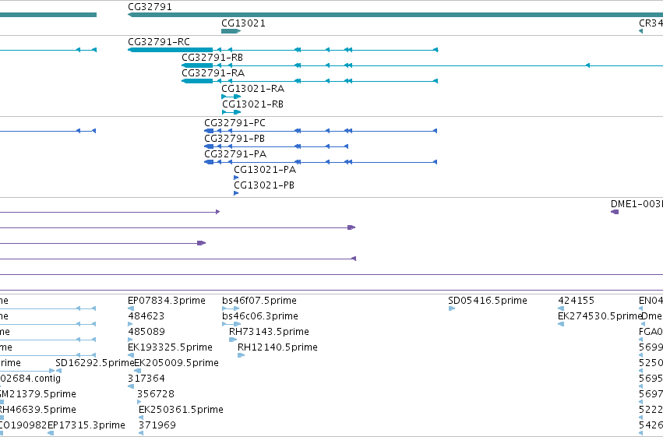This screenshot has width=663, height=437.
Task: Click the bs46f07.5prime EST label
Action: pos(259,301)
